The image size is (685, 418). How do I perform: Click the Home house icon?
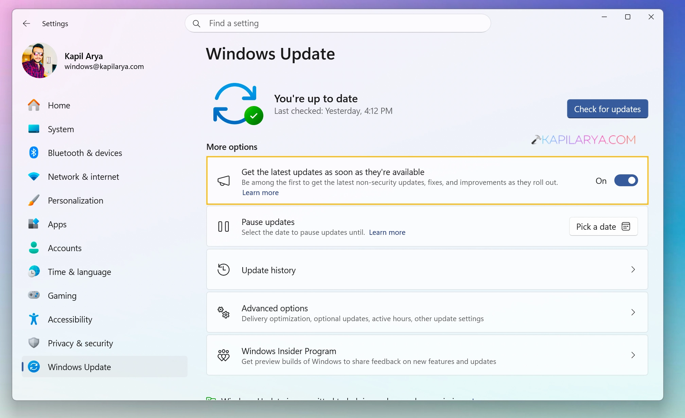click(34, 105)
